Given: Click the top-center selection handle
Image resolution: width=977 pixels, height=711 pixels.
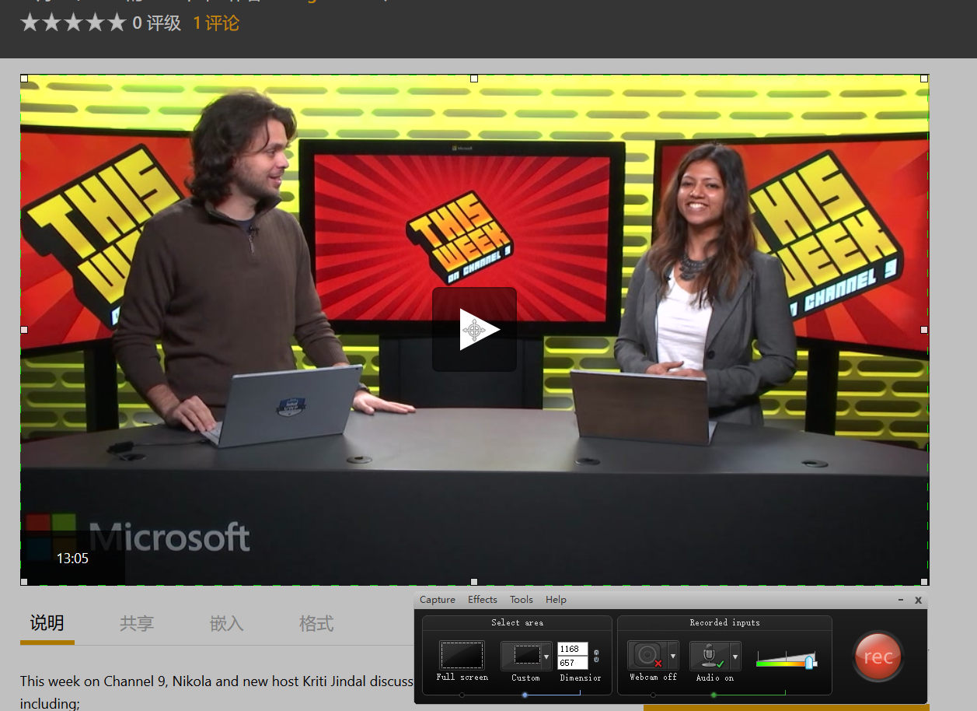Looking at the screenshot, I should pyautogui.click(x=474, y=79).
